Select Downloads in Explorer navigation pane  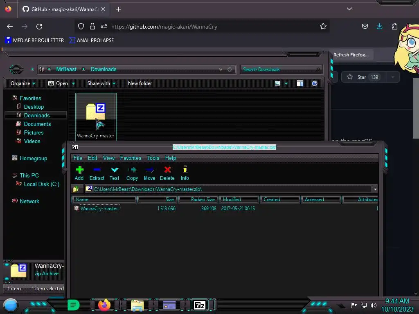point(37,115)
